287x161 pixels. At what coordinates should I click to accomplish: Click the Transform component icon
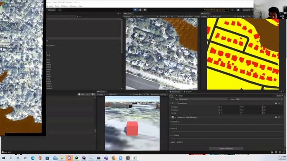click(x=173, y=103)
